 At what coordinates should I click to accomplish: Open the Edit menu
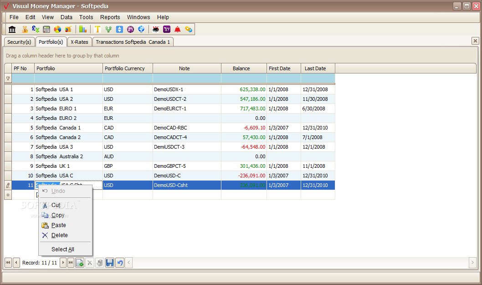click(30, 17)
